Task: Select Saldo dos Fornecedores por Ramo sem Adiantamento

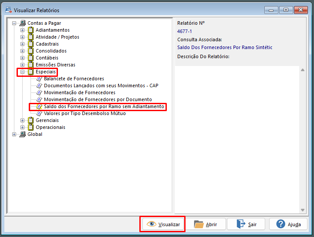Action: click(104, 106)
